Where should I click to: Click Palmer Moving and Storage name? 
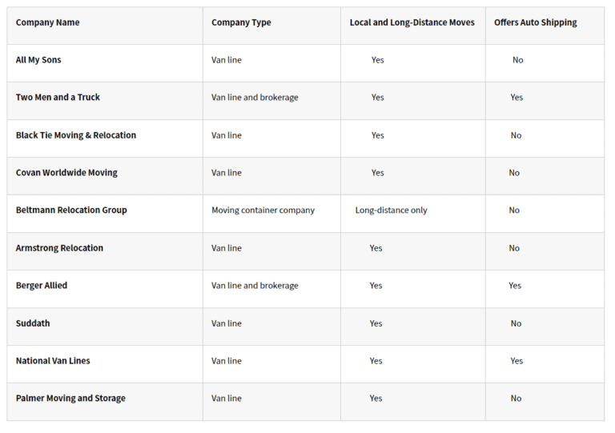[70, 399]
